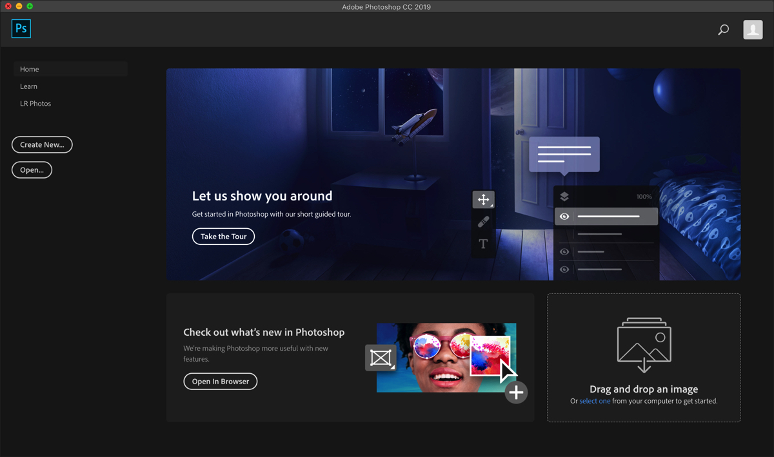Click 'Check out what's new in Photoshop' heading
Image resolution: width=774 pixels, height=457 pixels.
(264, 332)
